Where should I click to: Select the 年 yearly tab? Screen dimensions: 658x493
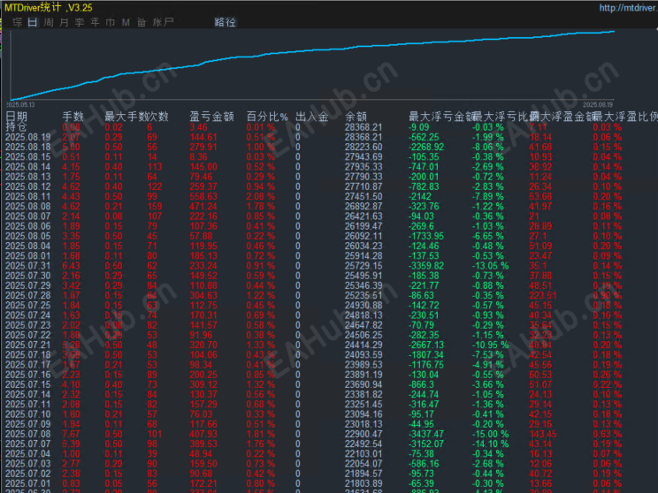point(96,22)
